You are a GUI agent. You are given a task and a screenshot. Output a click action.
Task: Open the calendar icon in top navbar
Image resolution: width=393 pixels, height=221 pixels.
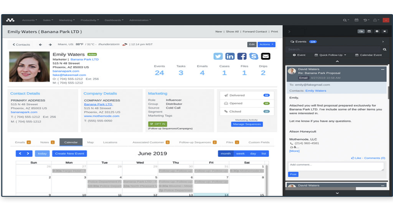point(356,20)
